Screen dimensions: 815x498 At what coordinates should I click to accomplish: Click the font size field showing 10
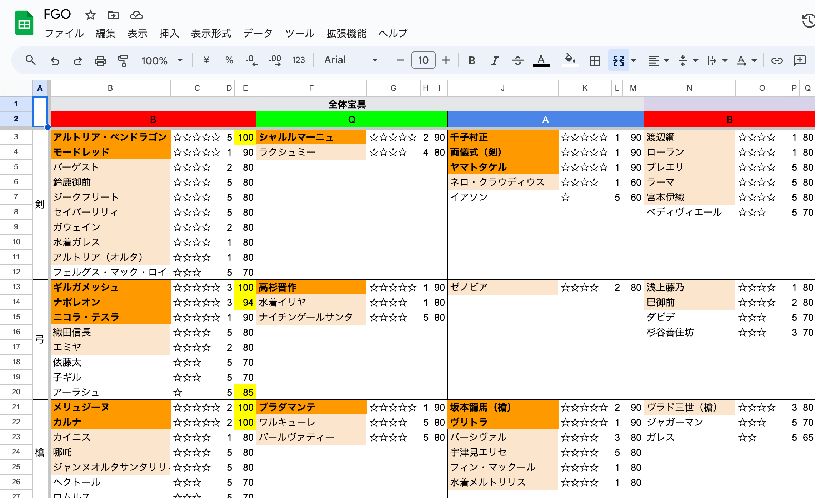pos(423,60)
